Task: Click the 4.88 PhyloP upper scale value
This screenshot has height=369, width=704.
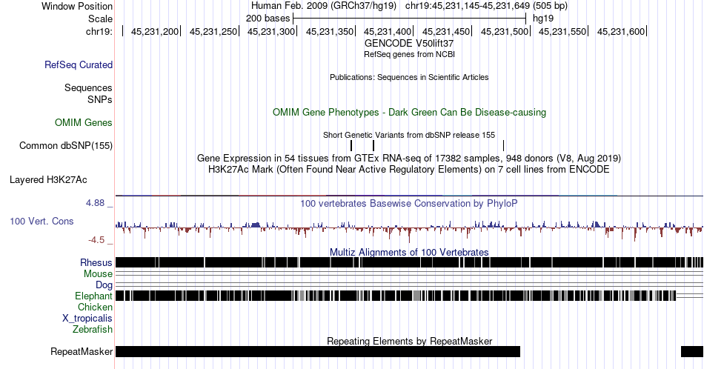Action: pyautogui.click(x=95, y=203)
